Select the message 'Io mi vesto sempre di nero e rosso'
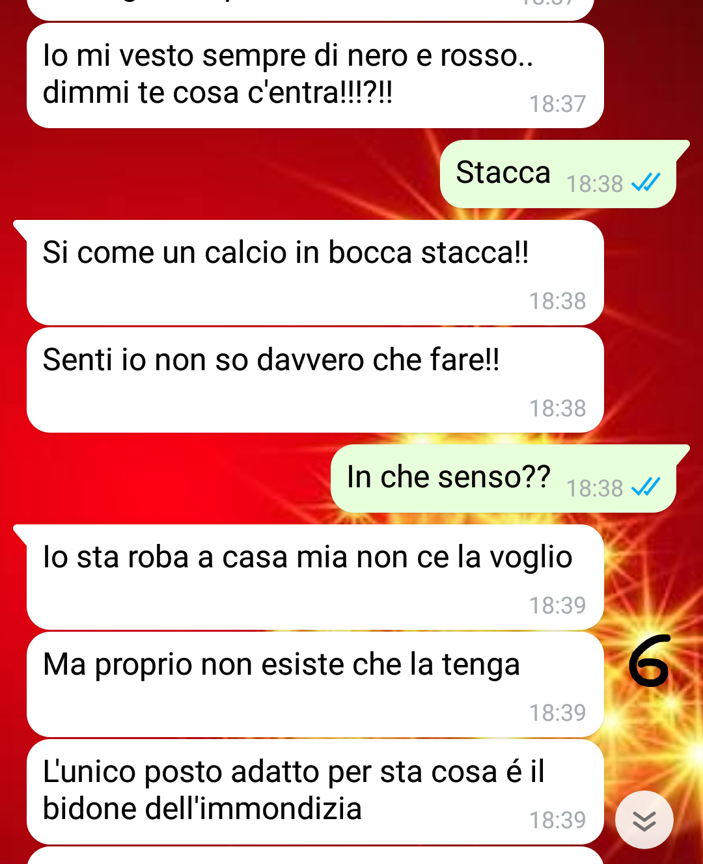This screenshot has width=703, height=864. tap(315, 75)
